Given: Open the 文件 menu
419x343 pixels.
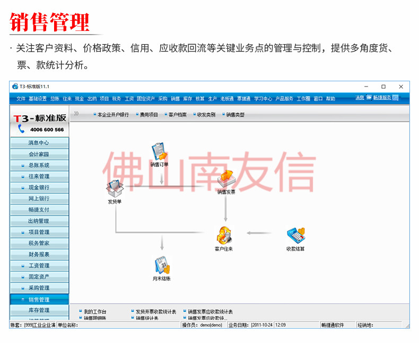Looking at the screenshot, I should (x=21, y=99).
